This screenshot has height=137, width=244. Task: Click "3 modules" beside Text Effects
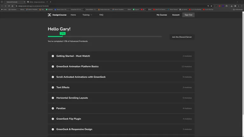pos(187,88)
